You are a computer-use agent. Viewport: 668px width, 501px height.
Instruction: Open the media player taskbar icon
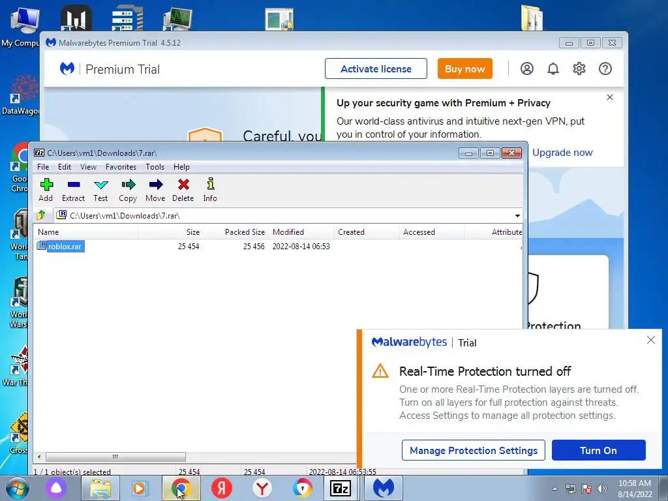140,488
